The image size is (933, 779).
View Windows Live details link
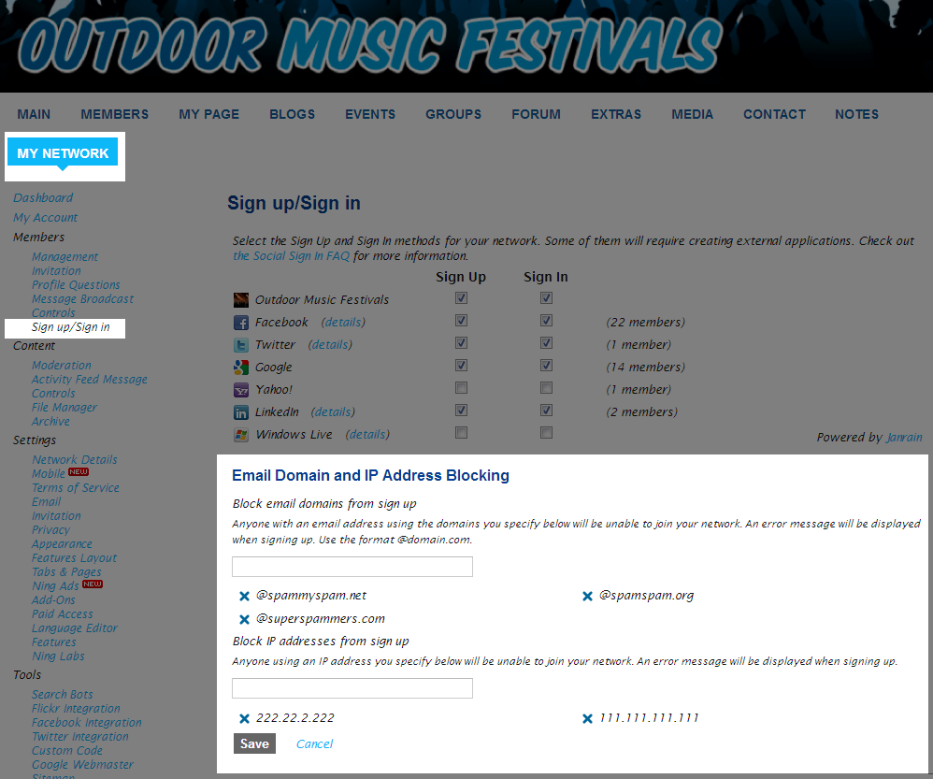click(x=367, y=435)
